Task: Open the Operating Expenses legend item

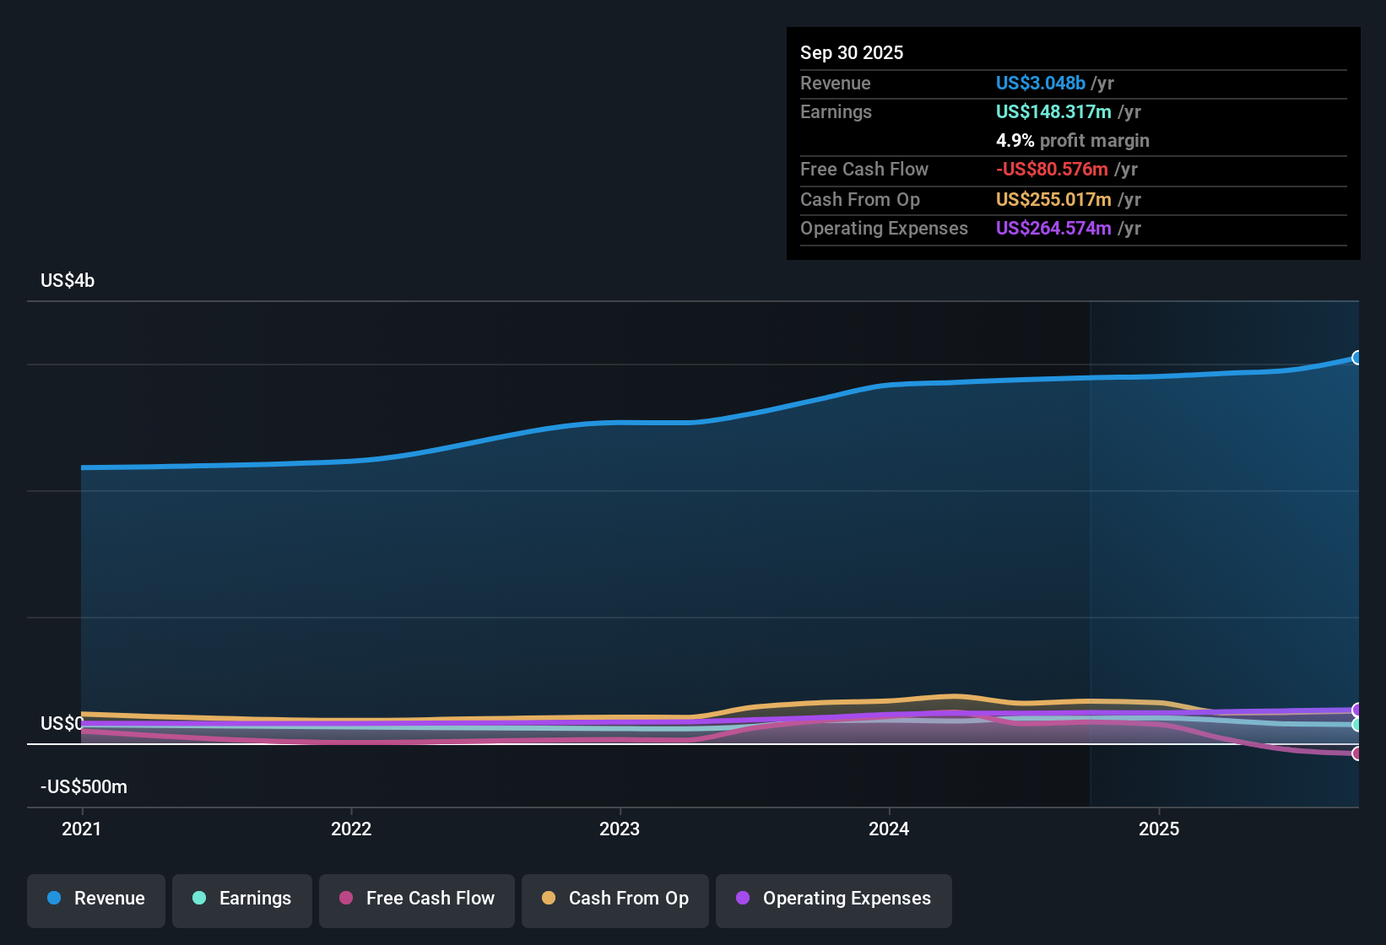Action: (833, 900)
